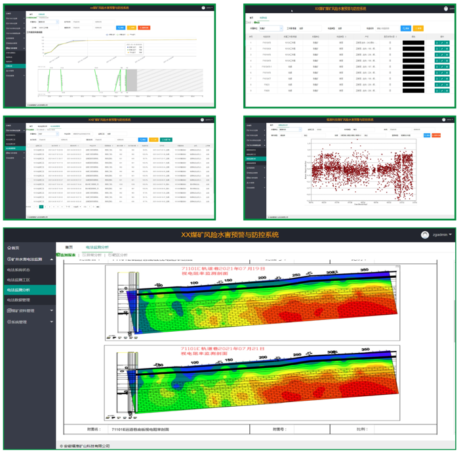Click the 07月21日 resistivity profile image
Viewport: 463px width, 454px height.
(252, 383)
